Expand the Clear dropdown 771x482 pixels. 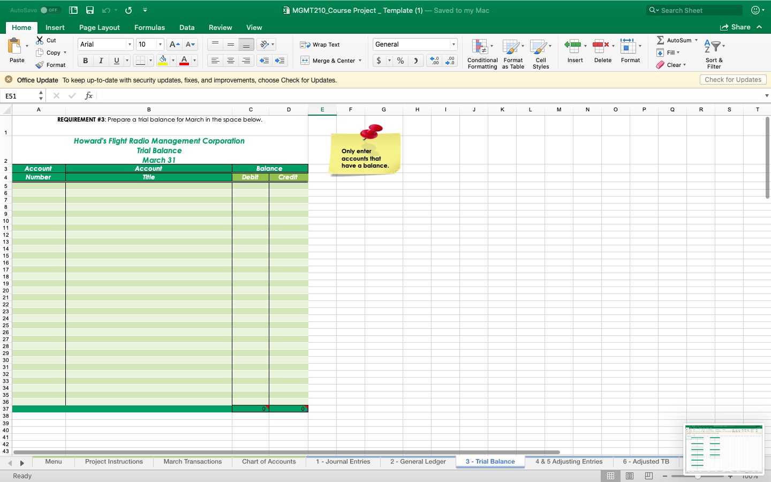coord(684,65)
